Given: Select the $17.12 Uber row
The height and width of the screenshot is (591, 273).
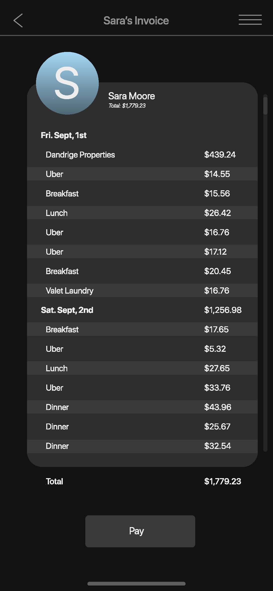Looking at the screenshot, I should [x=142, y=252].
